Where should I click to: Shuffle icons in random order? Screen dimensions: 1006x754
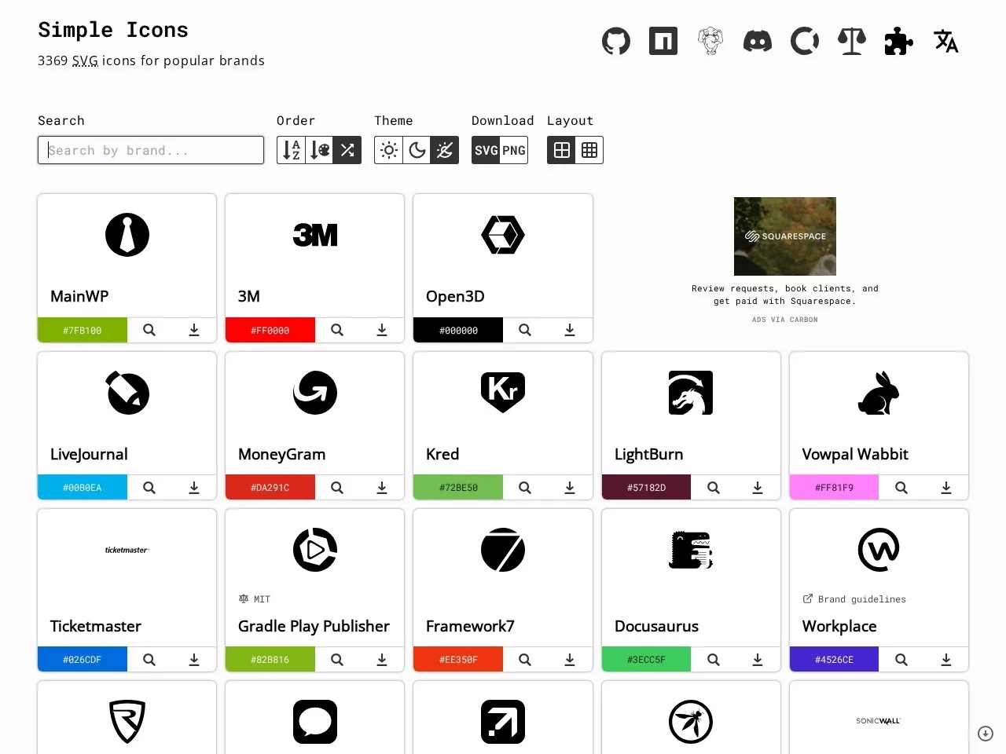pos(347,150)
